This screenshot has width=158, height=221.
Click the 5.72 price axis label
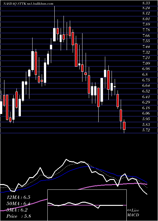(x=146, y=130)
